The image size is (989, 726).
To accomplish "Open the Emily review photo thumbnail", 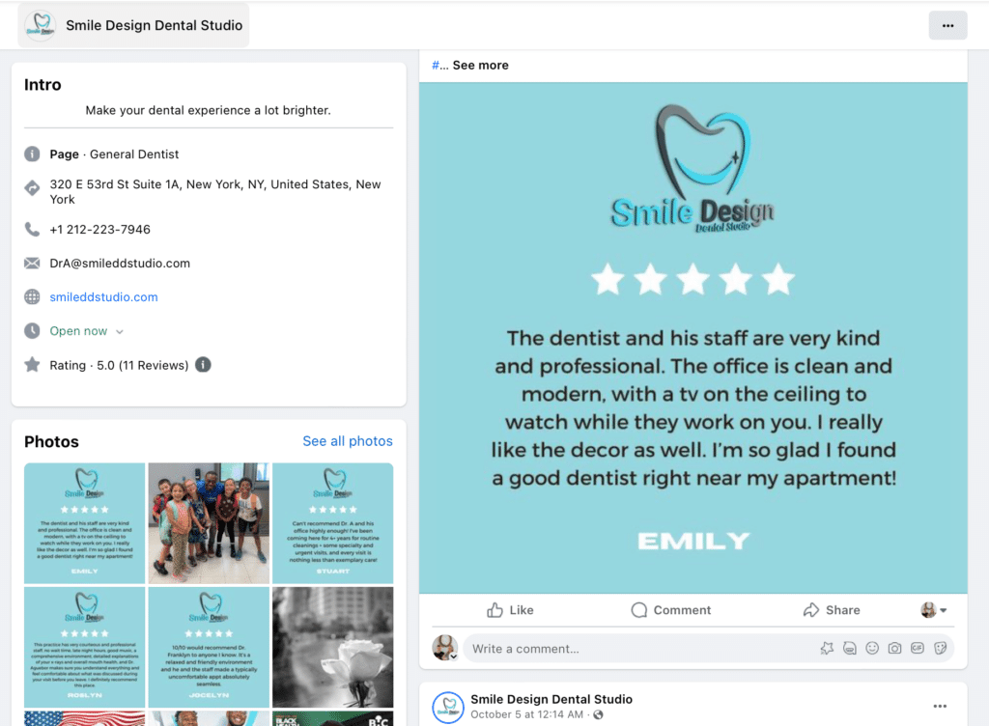I will click(x=85, y=523).
